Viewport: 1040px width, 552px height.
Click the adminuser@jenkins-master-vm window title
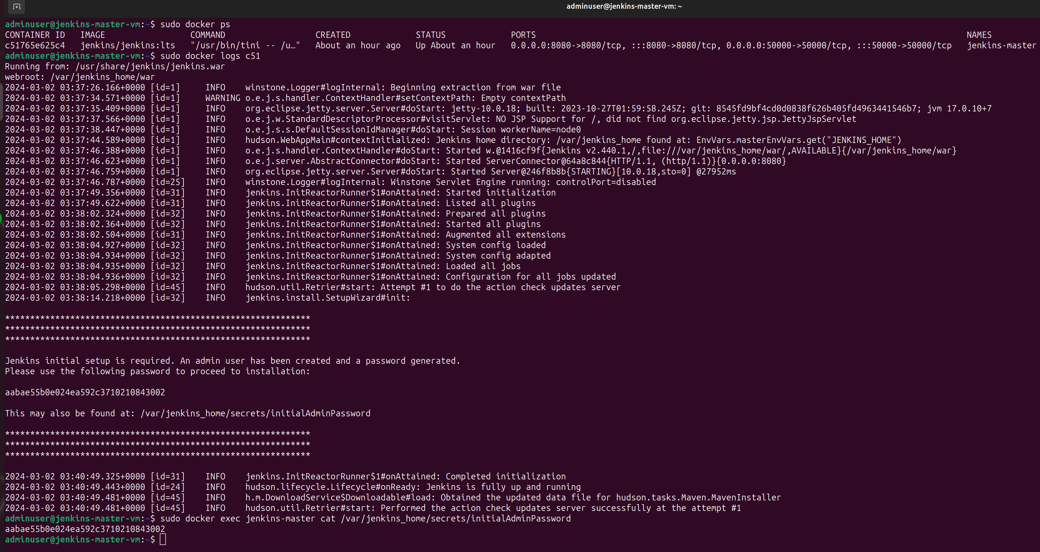[624, 6]
